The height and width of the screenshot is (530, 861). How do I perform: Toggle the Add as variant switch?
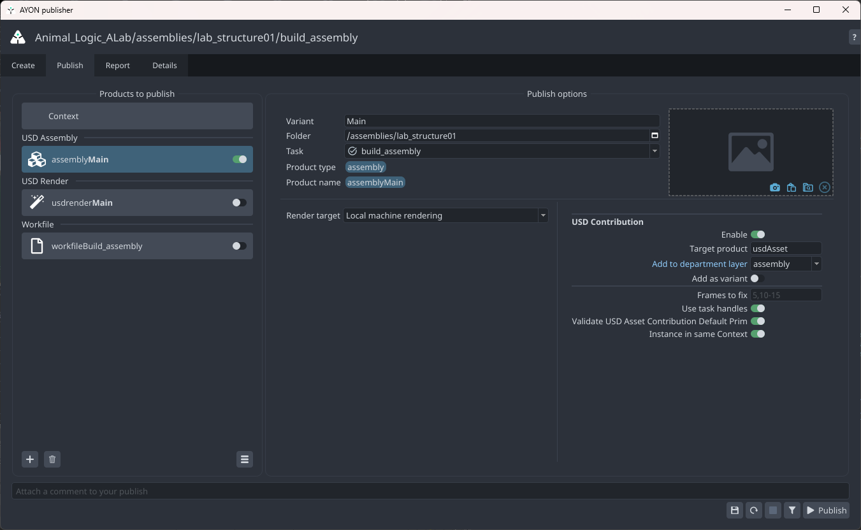(757, 278)
